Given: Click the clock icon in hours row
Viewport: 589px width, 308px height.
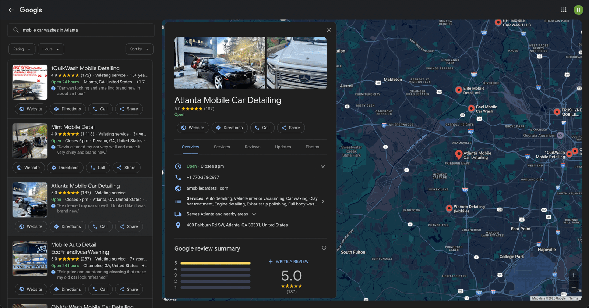Looking at the screenshot, I should (178, 166).
